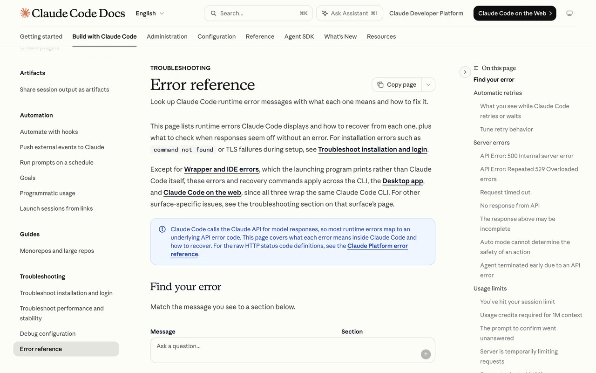Select Goals in the sidebar
This screenshot has height=373, width=596.
[27, 178]
